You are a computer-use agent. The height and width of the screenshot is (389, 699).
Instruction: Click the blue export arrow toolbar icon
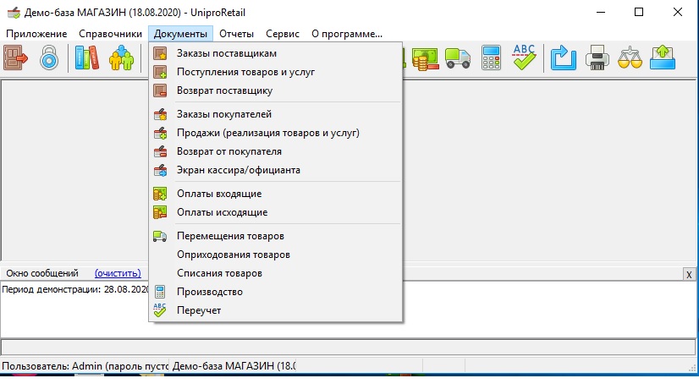[x=563, y=58]
